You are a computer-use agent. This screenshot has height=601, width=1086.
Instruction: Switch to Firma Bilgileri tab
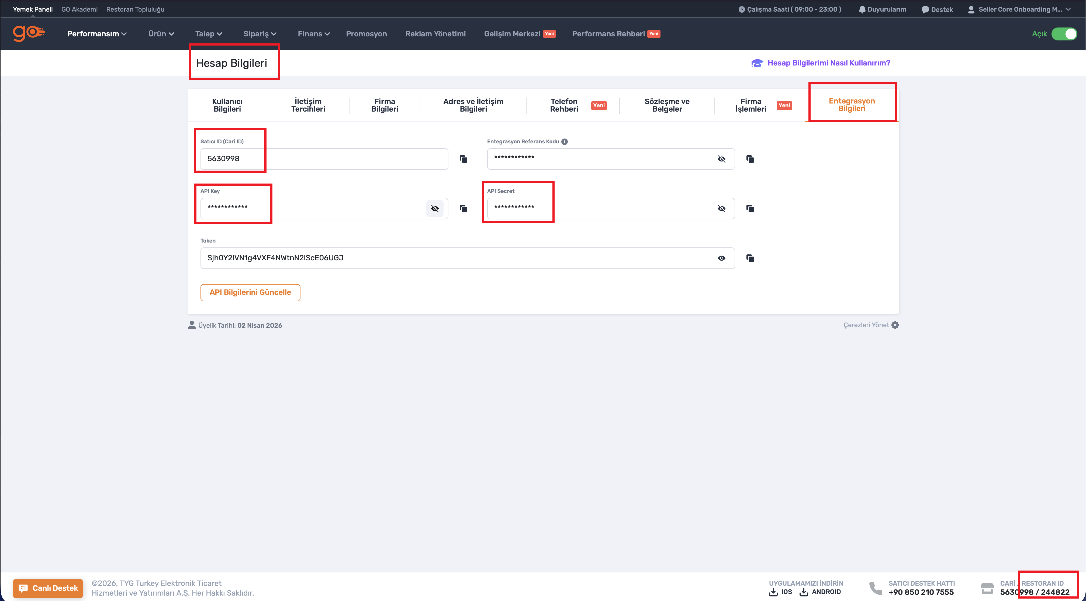click(x=385, y=105)
